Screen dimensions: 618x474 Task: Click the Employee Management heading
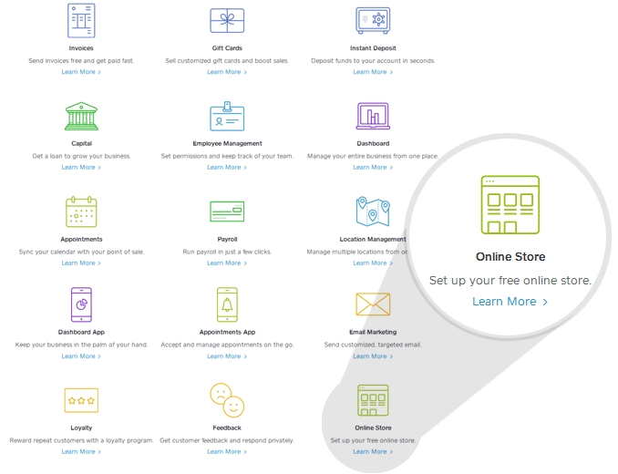click(227, 143)
